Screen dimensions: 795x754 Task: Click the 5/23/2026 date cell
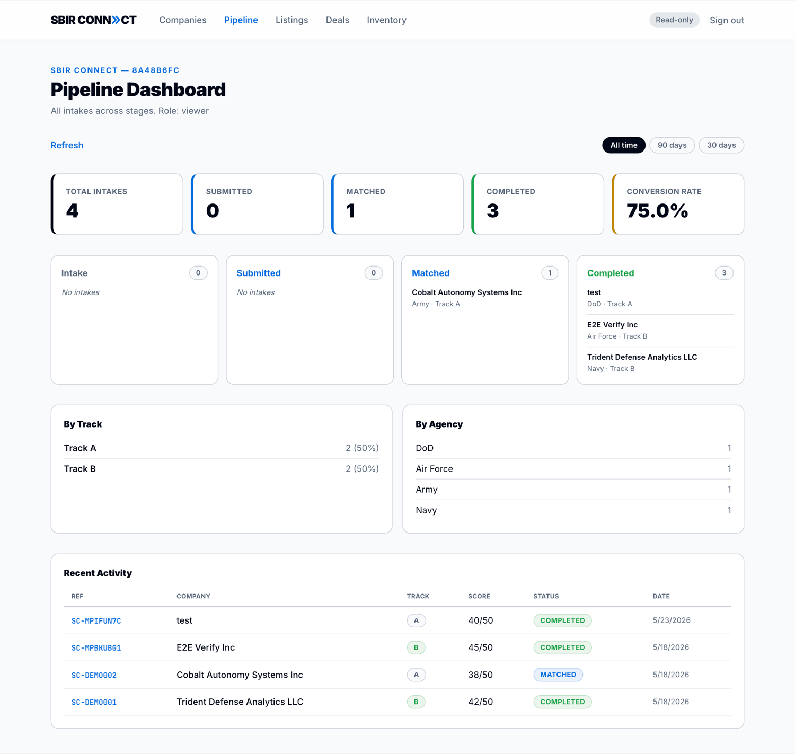coord(672,620)
